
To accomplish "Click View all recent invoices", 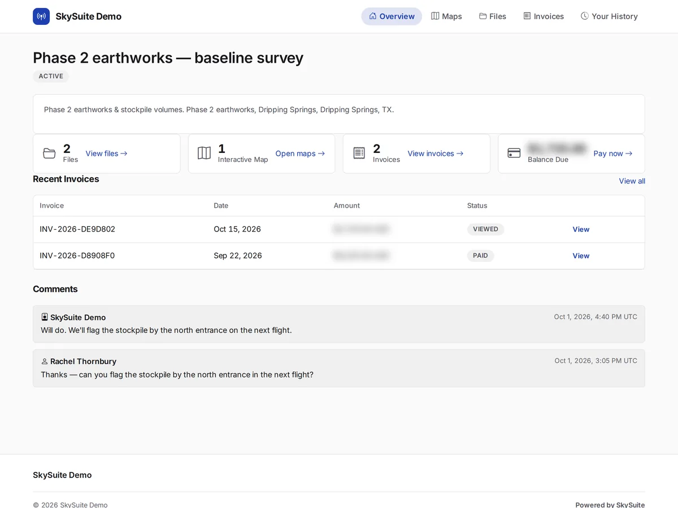I will [632, 181].
